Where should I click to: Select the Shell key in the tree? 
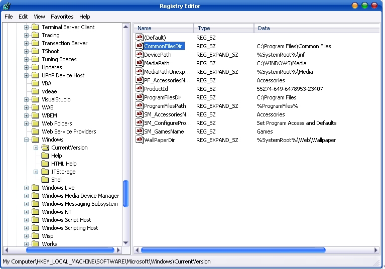tap(57, 180)
